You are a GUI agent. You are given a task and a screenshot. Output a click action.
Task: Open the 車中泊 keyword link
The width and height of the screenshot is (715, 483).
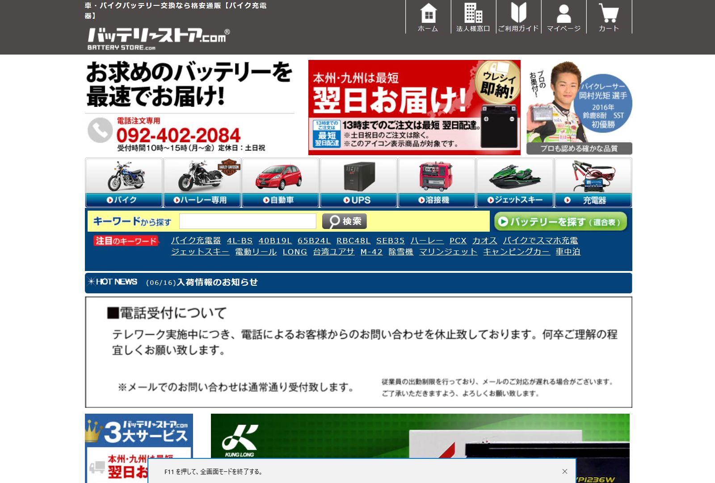[x=568, y=252]
